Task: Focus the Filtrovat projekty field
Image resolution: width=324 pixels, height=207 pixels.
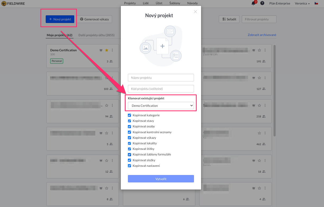Action: click(x=259, y=19)
